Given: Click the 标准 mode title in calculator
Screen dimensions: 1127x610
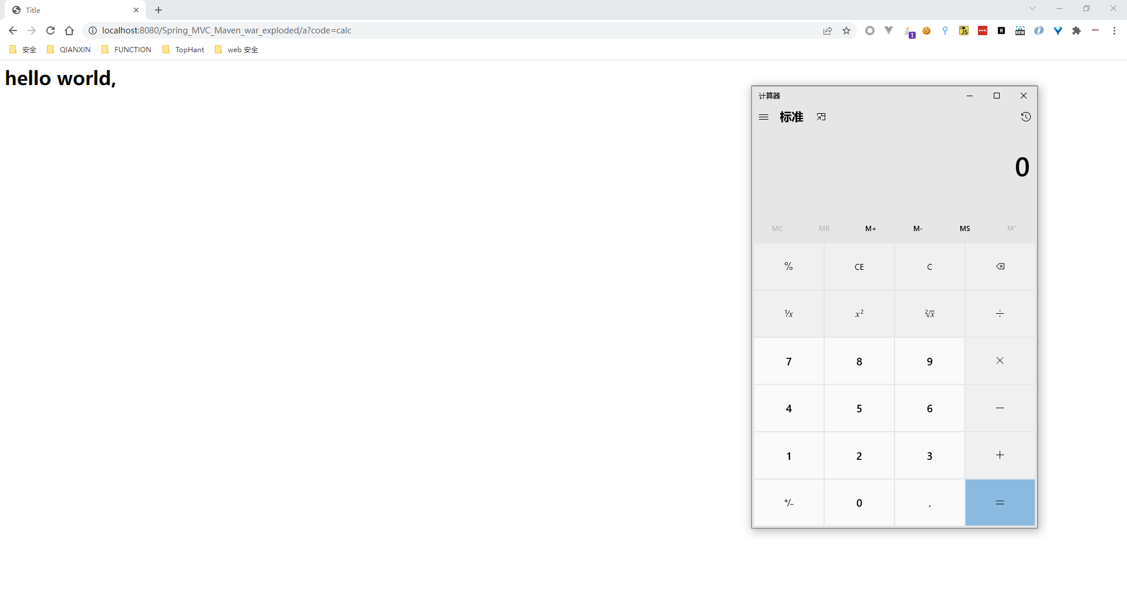Looking at the screenshot, I should [791, 117].
